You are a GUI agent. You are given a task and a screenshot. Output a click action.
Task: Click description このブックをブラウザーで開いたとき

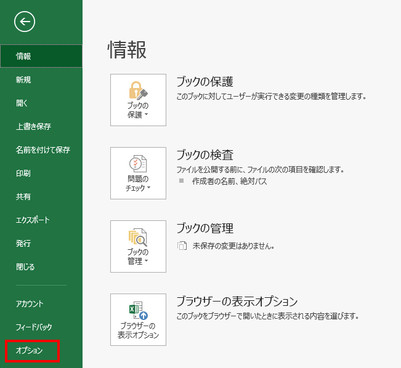coord(267,316)
